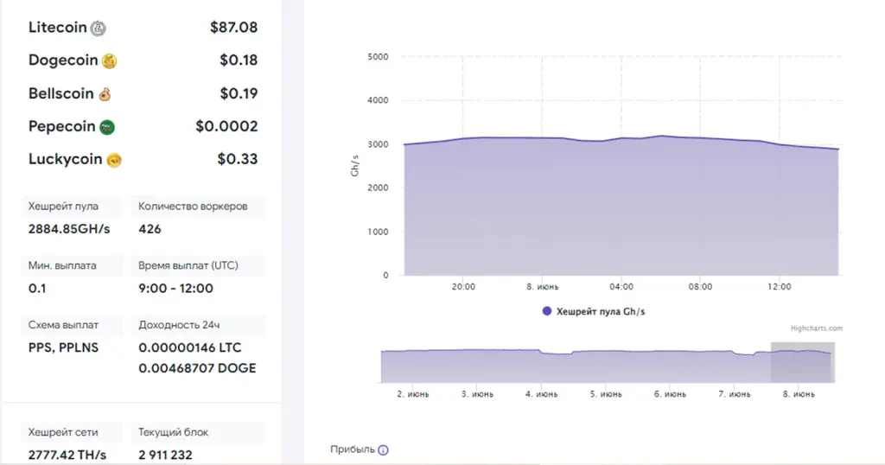885x465 pixels.
Task: Click the green Pepecoin icon
Action: (107, 128)
